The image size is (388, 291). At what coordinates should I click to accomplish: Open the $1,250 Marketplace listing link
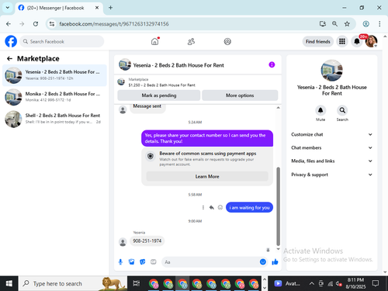161,85
